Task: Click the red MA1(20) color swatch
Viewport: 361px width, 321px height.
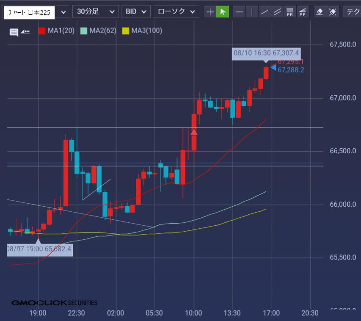Action: coord(42,31)
